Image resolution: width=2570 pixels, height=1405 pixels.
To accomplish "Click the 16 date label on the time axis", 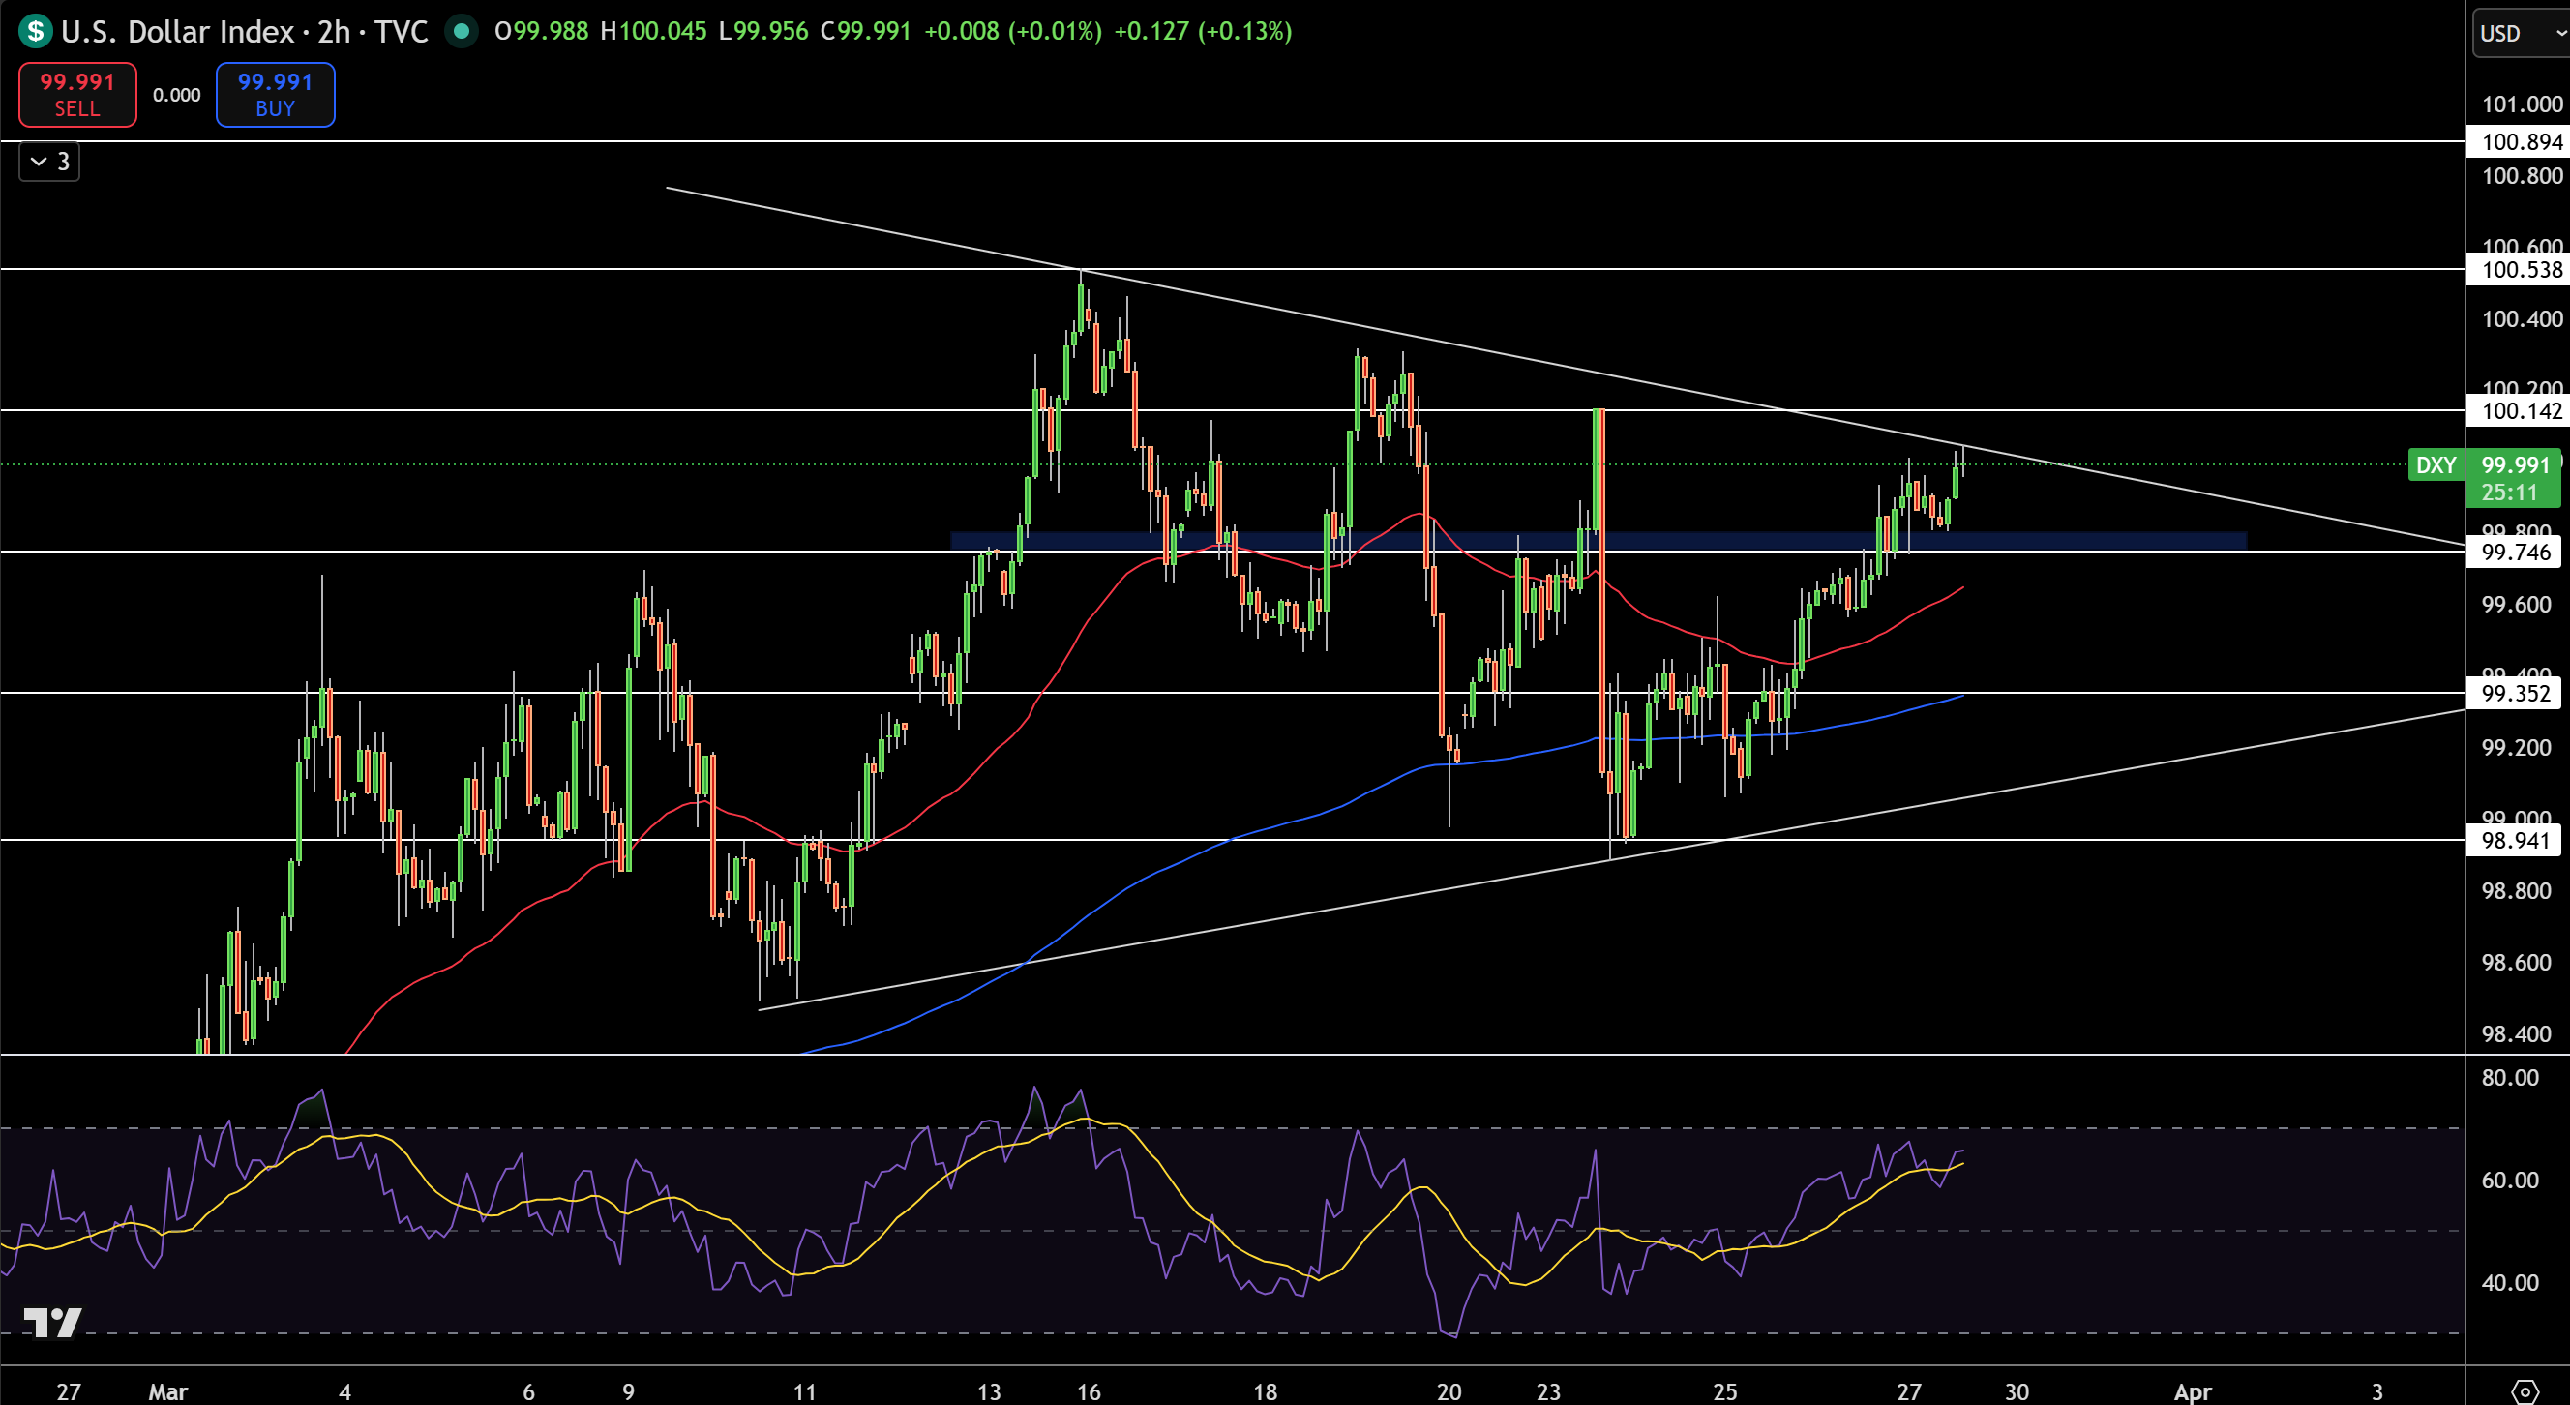I will pyautogui.click(x=1090, y=1391).
